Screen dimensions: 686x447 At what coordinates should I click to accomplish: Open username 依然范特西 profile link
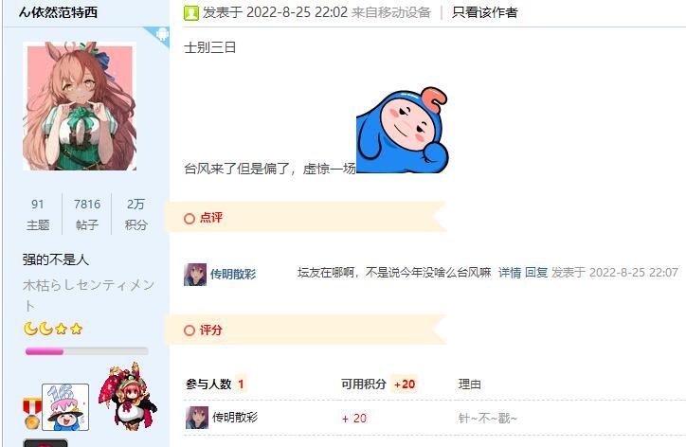pyautogui.click(x=58, y=12)
